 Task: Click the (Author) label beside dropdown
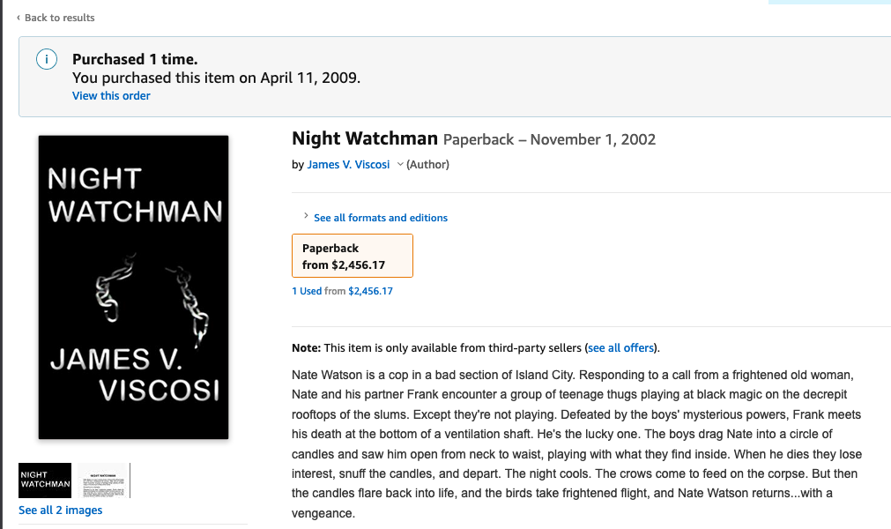click(x=427, y=164)
